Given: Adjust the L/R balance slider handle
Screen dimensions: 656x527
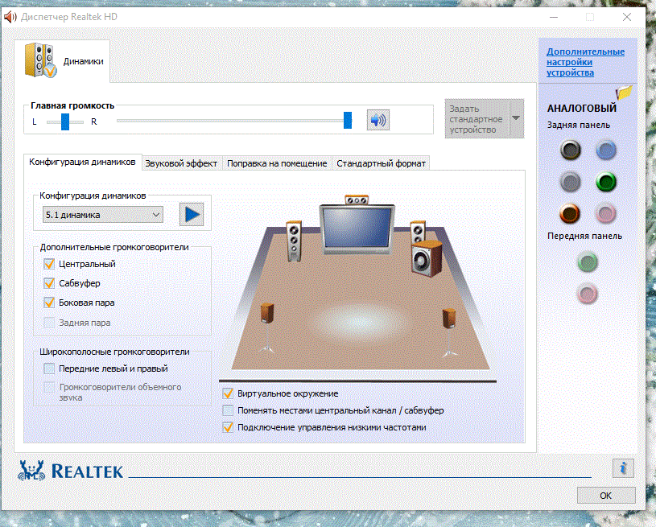Looking at the screenshot, I should 65,121.
